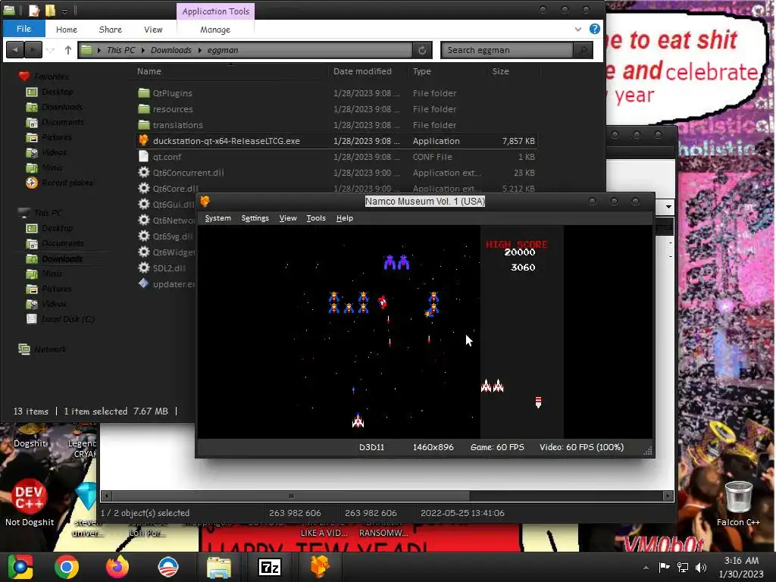Click the search magnifier icon
The width and height of the screenshot is (776, 582).
click(583, 50)
